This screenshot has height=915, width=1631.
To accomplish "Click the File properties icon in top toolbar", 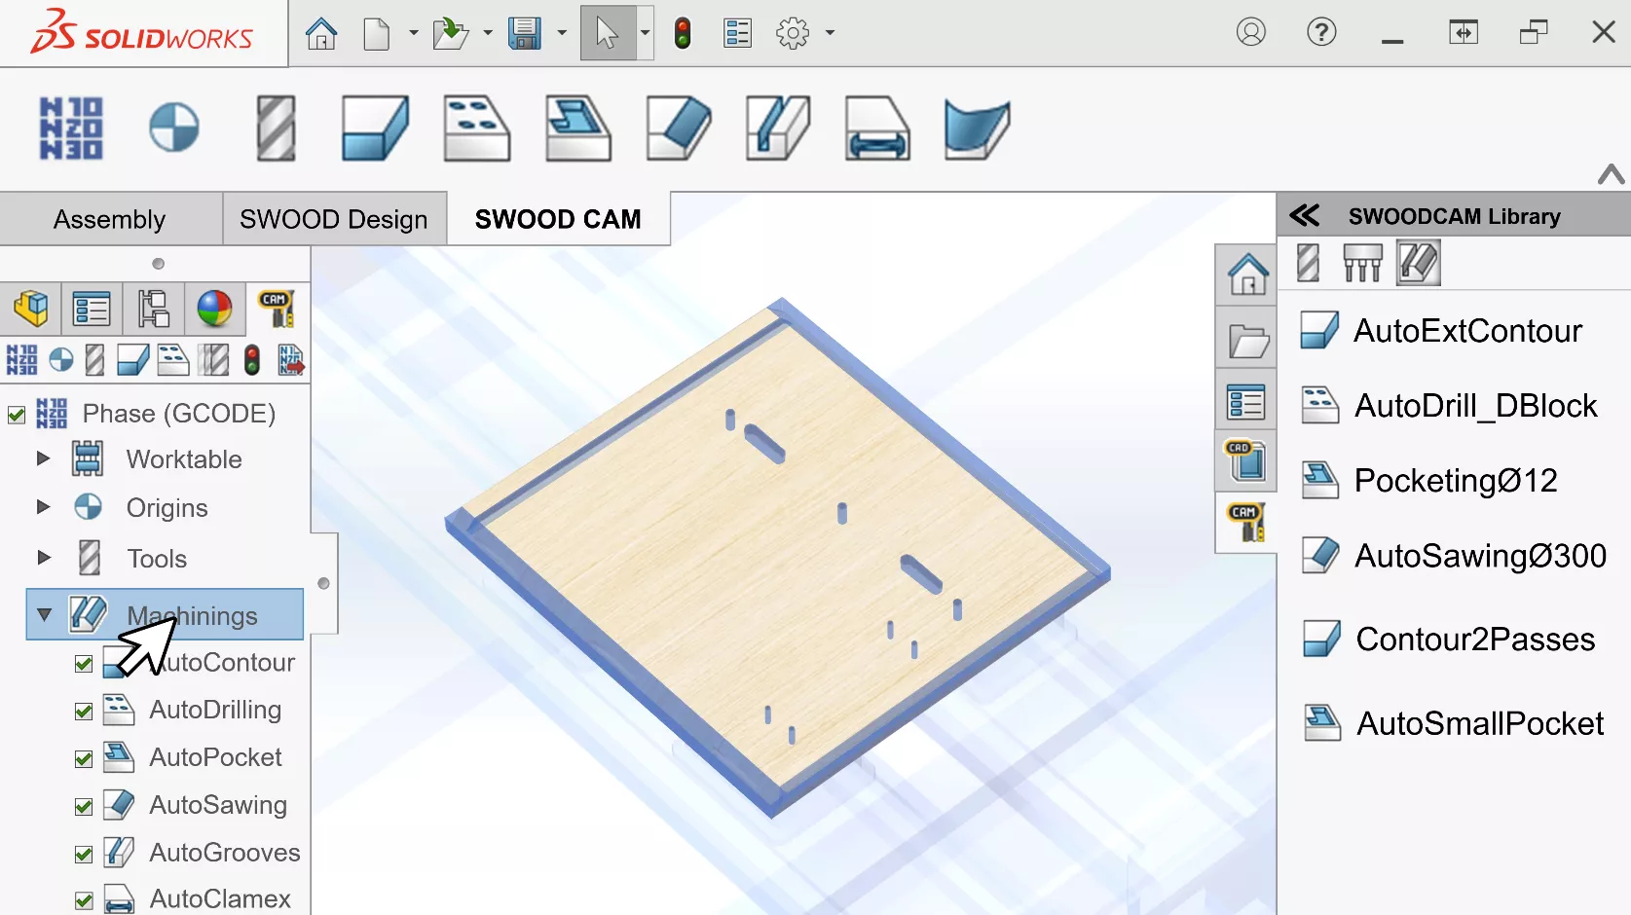I will click(738, 33).
